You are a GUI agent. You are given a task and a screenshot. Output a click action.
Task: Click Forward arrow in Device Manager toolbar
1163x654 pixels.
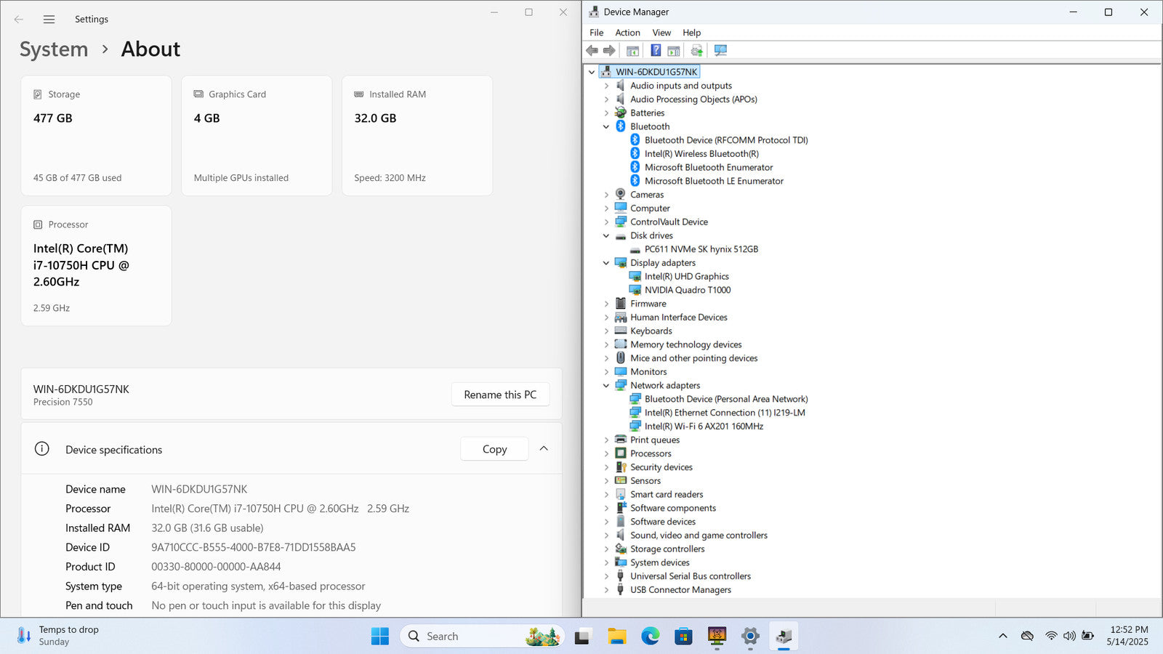[x=609, y=50]
